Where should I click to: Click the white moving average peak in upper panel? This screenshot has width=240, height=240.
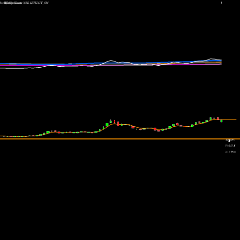tap(111, 60)
